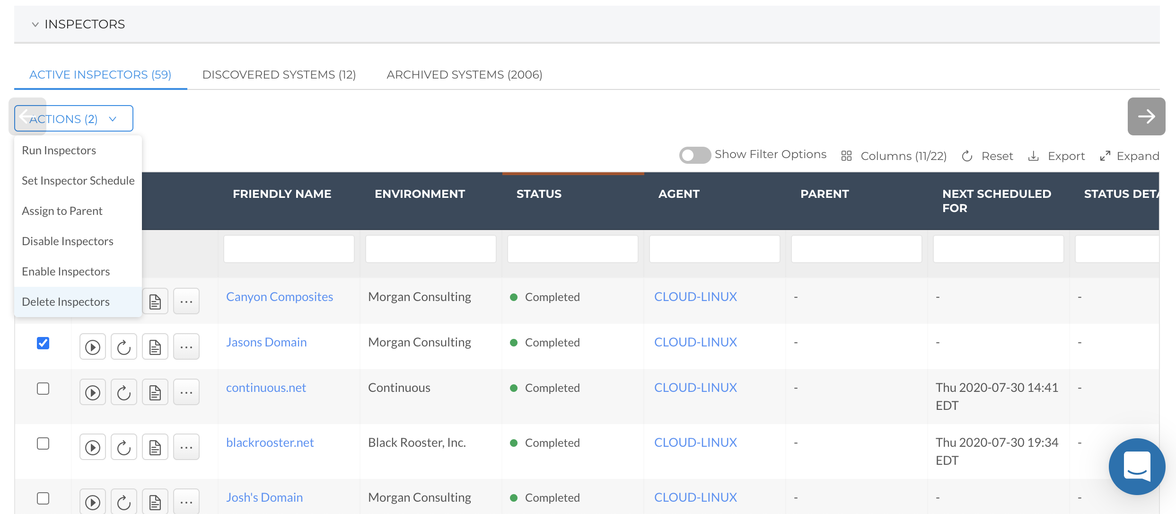Open document icon for Jasons Domain
Viewport: 1176px width, 514px height.
click(155, 347)
